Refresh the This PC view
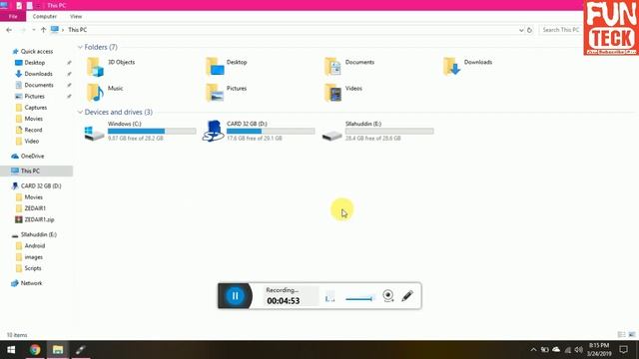Image resolution: width=639 pixels, height=359 pixels. pyautogui.click(x=529, y=30)
